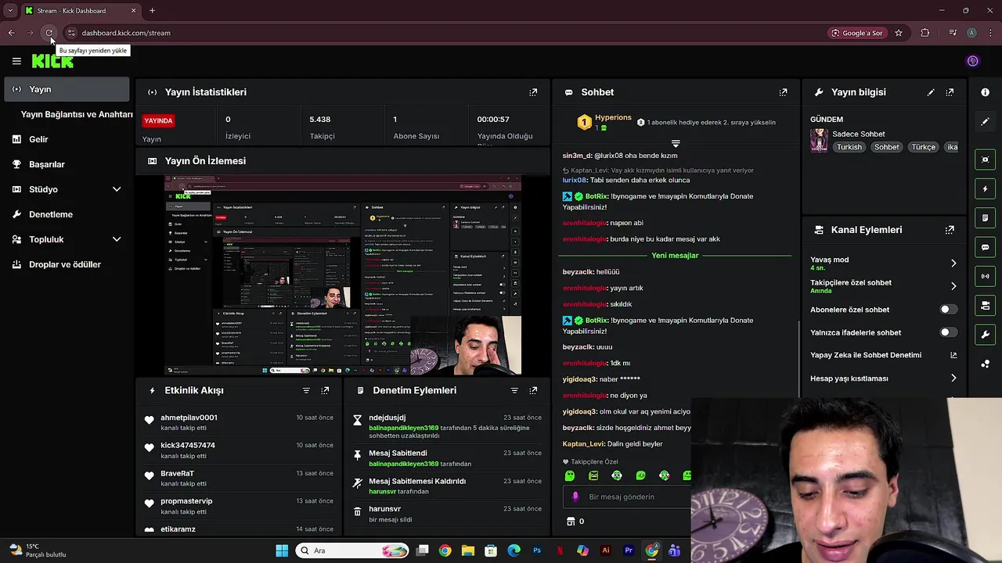Screen dimensions: 1002x563
Task: Toggle the channel actions widget icon in right rail
Action: [985, 305]
